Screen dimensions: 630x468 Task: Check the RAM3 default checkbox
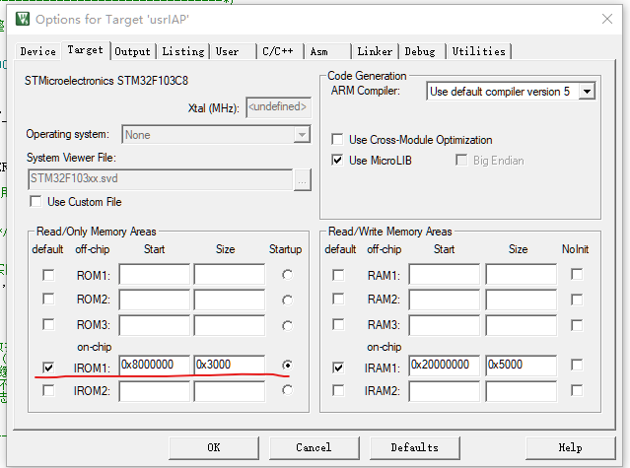click(338, 324)
